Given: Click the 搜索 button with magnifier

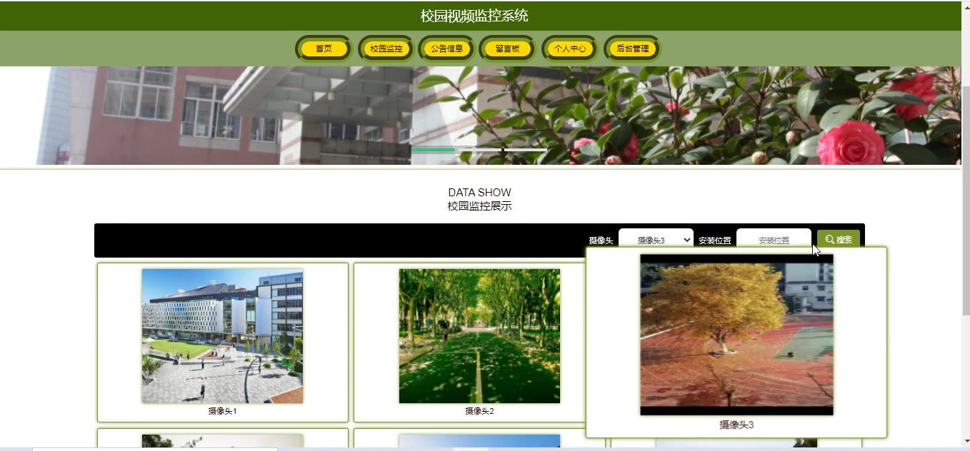Looking at the screenshot, I should coord(839,240).
